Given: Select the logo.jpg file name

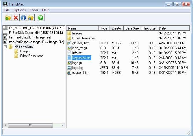Looking at the screenshot, I should 78,68.
